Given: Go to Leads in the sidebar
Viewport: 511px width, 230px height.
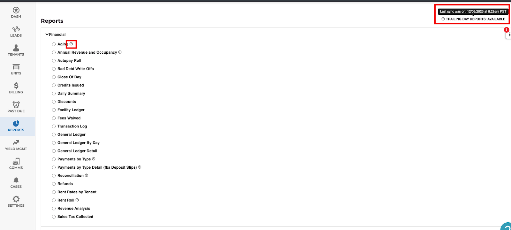Looking at the screenshot, I should [16, 29].
